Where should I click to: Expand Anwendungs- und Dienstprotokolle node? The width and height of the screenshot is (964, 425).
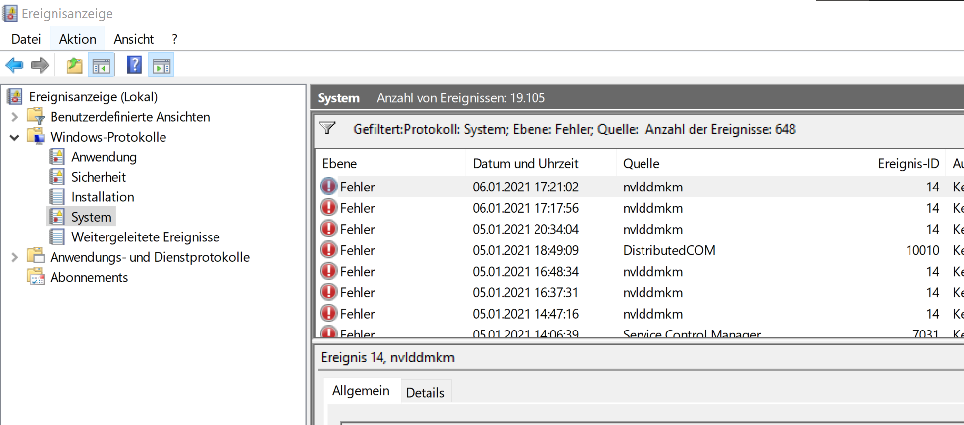15,257
